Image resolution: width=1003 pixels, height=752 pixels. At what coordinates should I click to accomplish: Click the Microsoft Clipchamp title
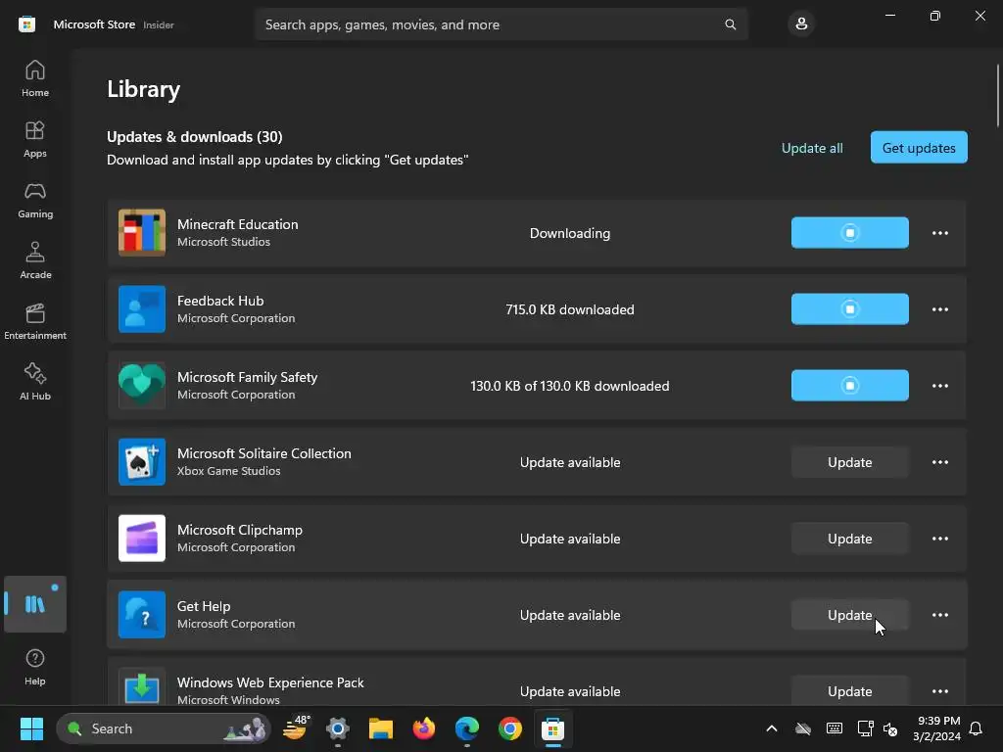point(240,530)
